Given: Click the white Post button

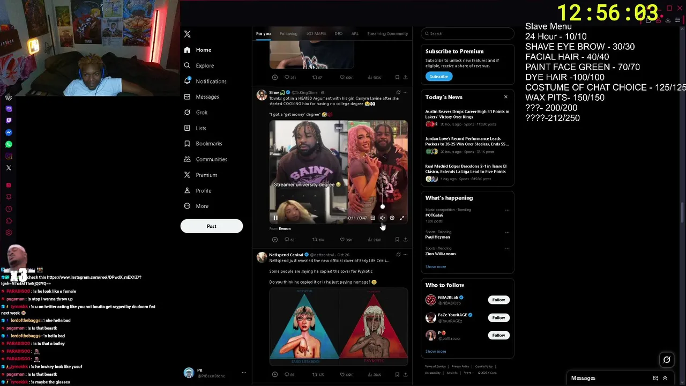Looking at the screenshot, I should 212,226.
